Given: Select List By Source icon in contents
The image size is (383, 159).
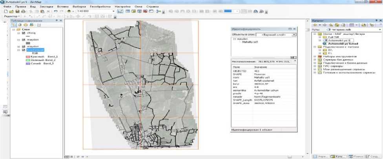Looking at the screenshot, I should (20, 25).
